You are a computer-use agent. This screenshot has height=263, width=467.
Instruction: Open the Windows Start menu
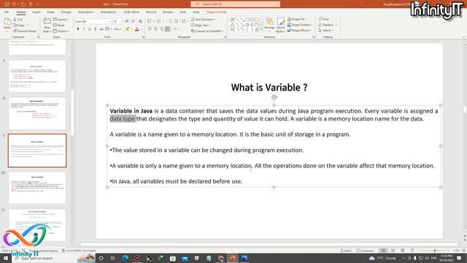click(6, 258)
